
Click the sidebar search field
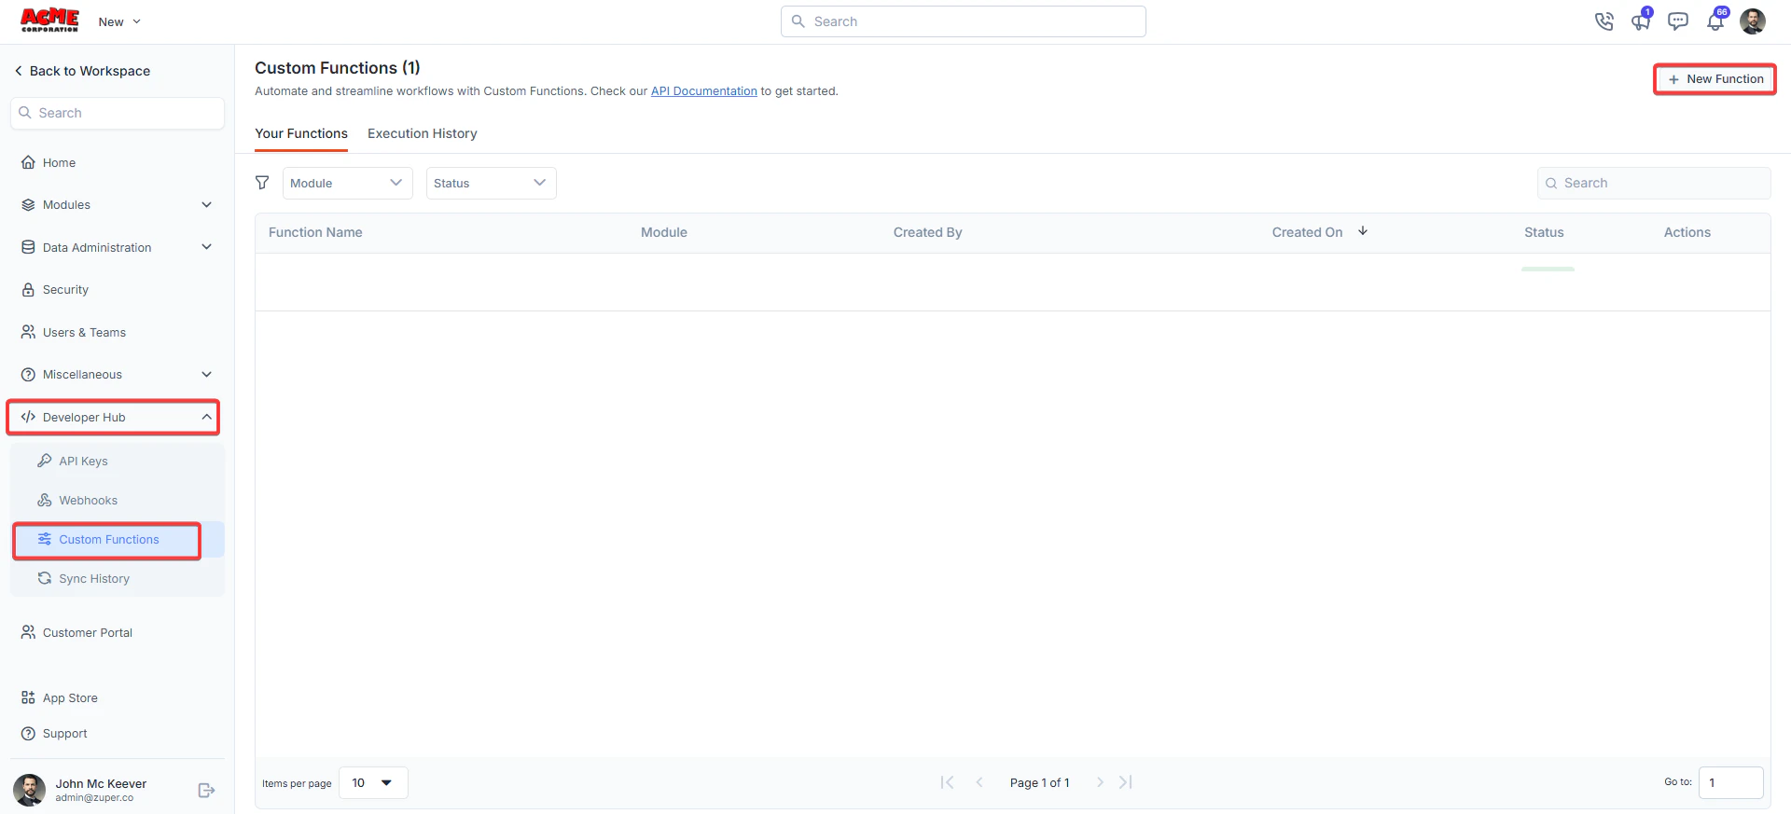pyautogui.click(x=118, y=113)
